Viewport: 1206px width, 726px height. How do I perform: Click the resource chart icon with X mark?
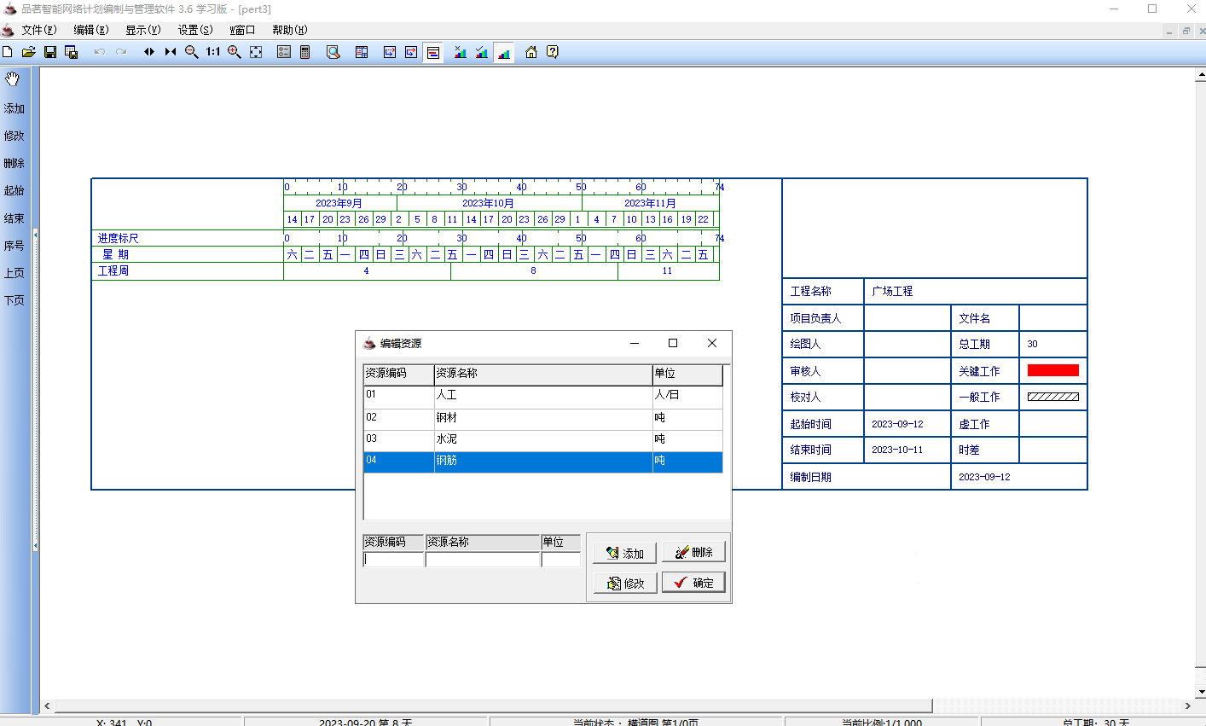(x=461, y=52)
